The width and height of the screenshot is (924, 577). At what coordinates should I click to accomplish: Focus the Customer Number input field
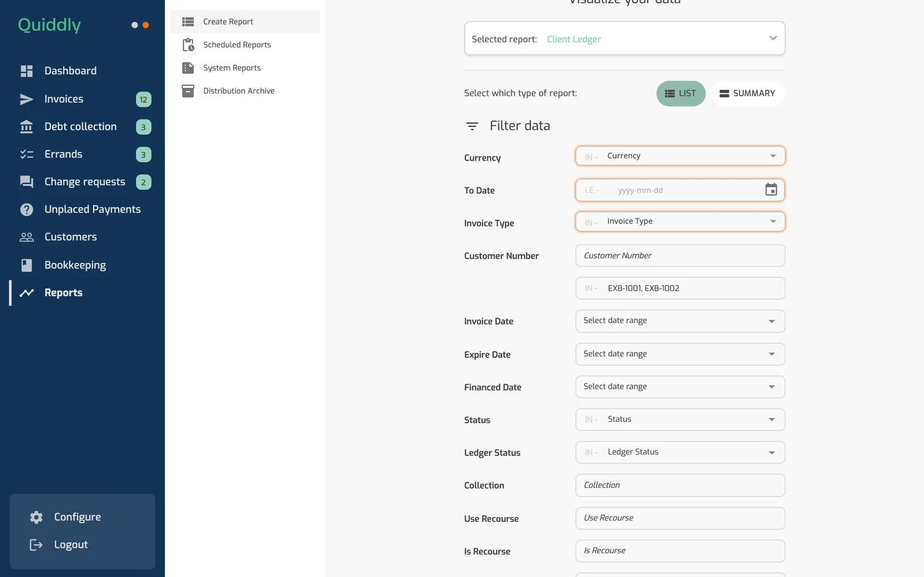pyautogui.click(x=680, y=255)
